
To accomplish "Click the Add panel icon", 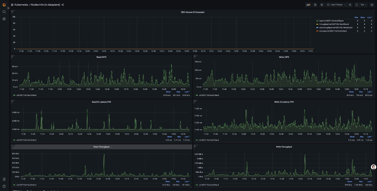I will coord(308,5).
